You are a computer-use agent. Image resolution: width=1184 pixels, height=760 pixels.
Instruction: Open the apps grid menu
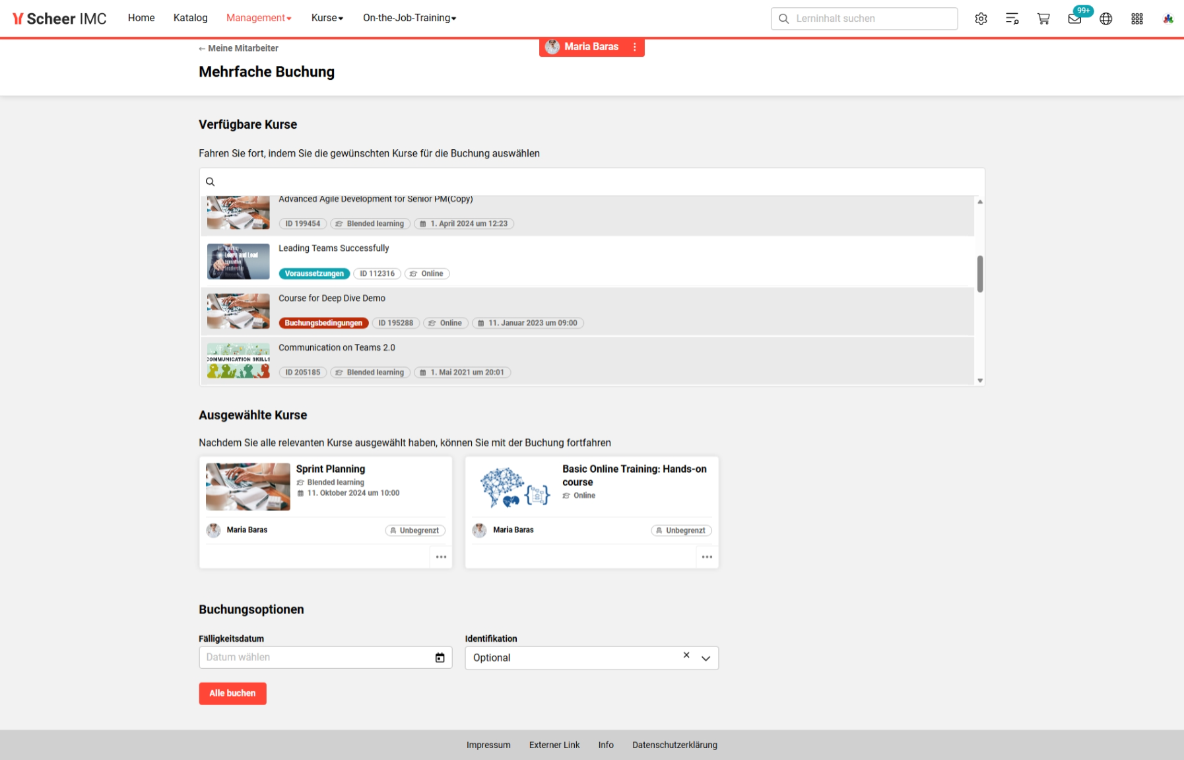[x=1137, y=18]
